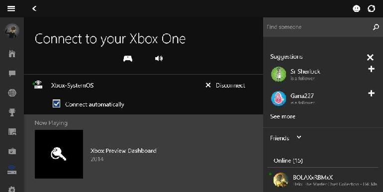383x192 pixels.
Task: Open Gana227's avatar
Action: pos(279,98)
